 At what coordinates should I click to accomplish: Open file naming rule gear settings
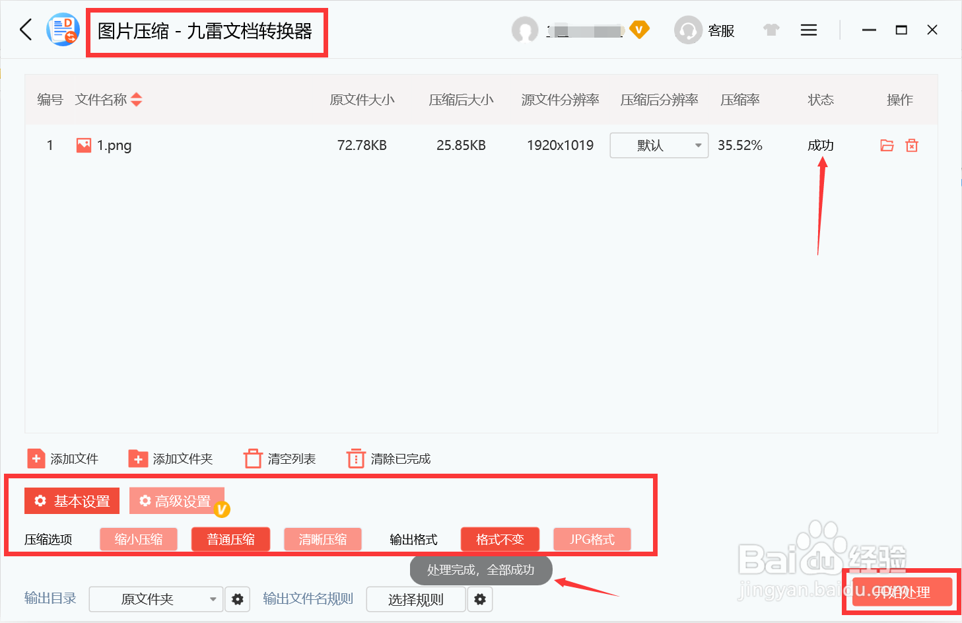[x=480, y=599]
